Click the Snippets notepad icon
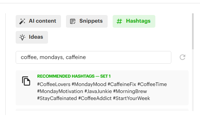This screenshot has height=124, width=200. (x=73, y=21)
